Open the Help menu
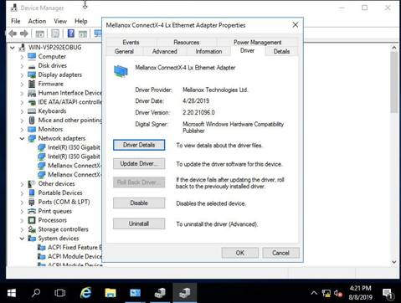The width and height of the screenshot is (401, 303). click(81, 21)
